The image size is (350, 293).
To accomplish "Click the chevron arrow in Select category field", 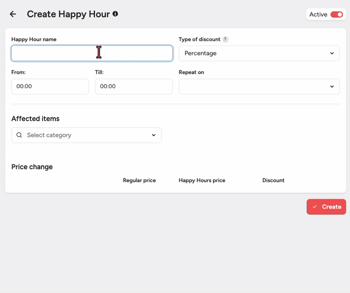I will click(x=154, y=135).
